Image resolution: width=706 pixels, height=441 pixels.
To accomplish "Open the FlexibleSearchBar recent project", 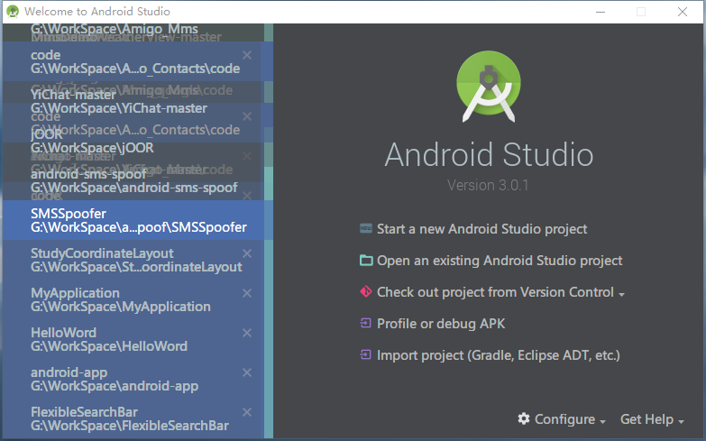I will click(x=133, y=418).
